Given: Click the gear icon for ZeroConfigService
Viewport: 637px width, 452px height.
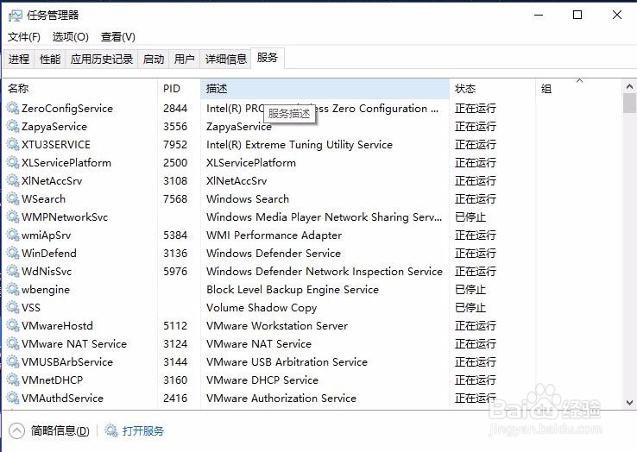Looking at the screenshot, I should pos(13,109).
